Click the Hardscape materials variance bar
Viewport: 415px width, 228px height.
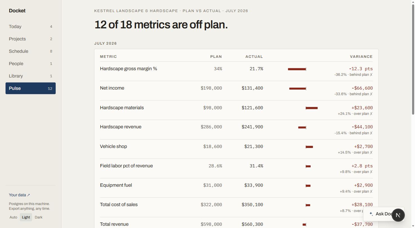(312, 108)
